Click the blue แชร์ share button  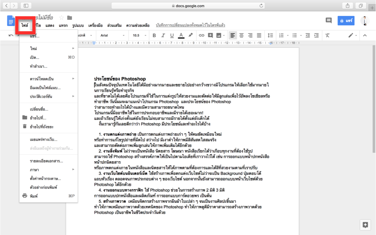(346, 21)
